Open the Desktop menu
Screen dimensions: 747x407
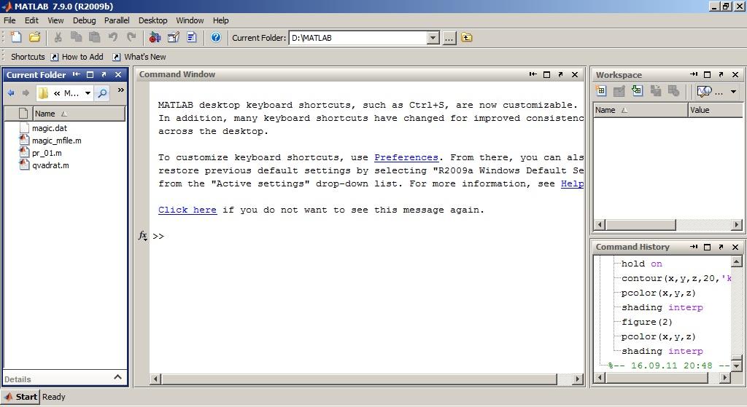coord(153,20)
